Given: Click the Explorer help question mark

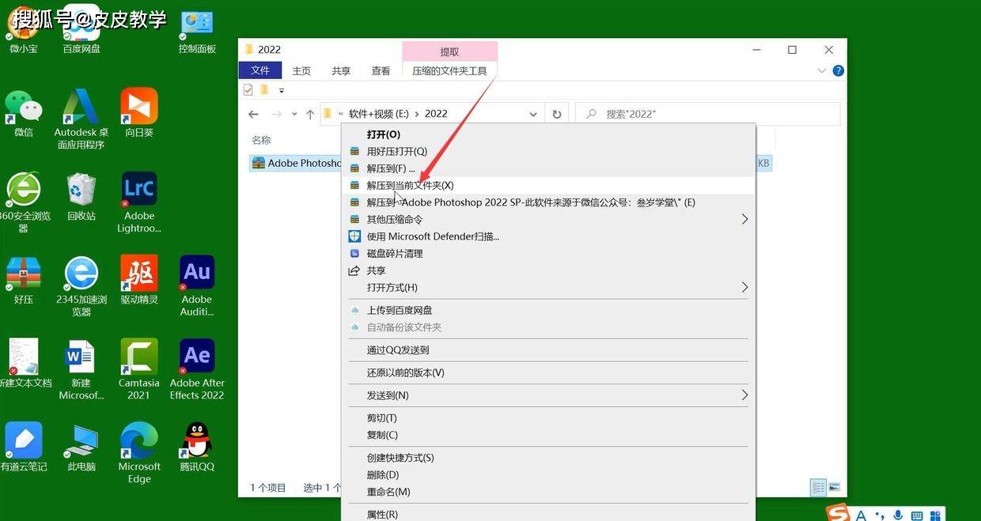Looking at the screenshot, I should [x=838, y=70].
